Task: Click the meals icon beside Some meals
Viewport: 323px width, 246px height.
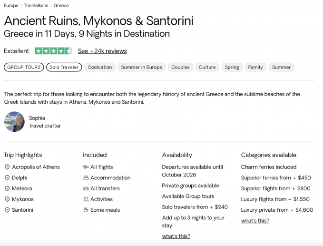Action: coord(86,210)
